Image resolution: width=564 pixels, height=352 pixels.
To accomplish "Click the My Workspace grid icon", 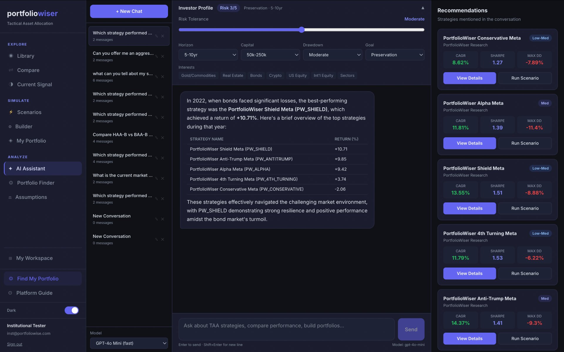I will (x=10, y=258).
